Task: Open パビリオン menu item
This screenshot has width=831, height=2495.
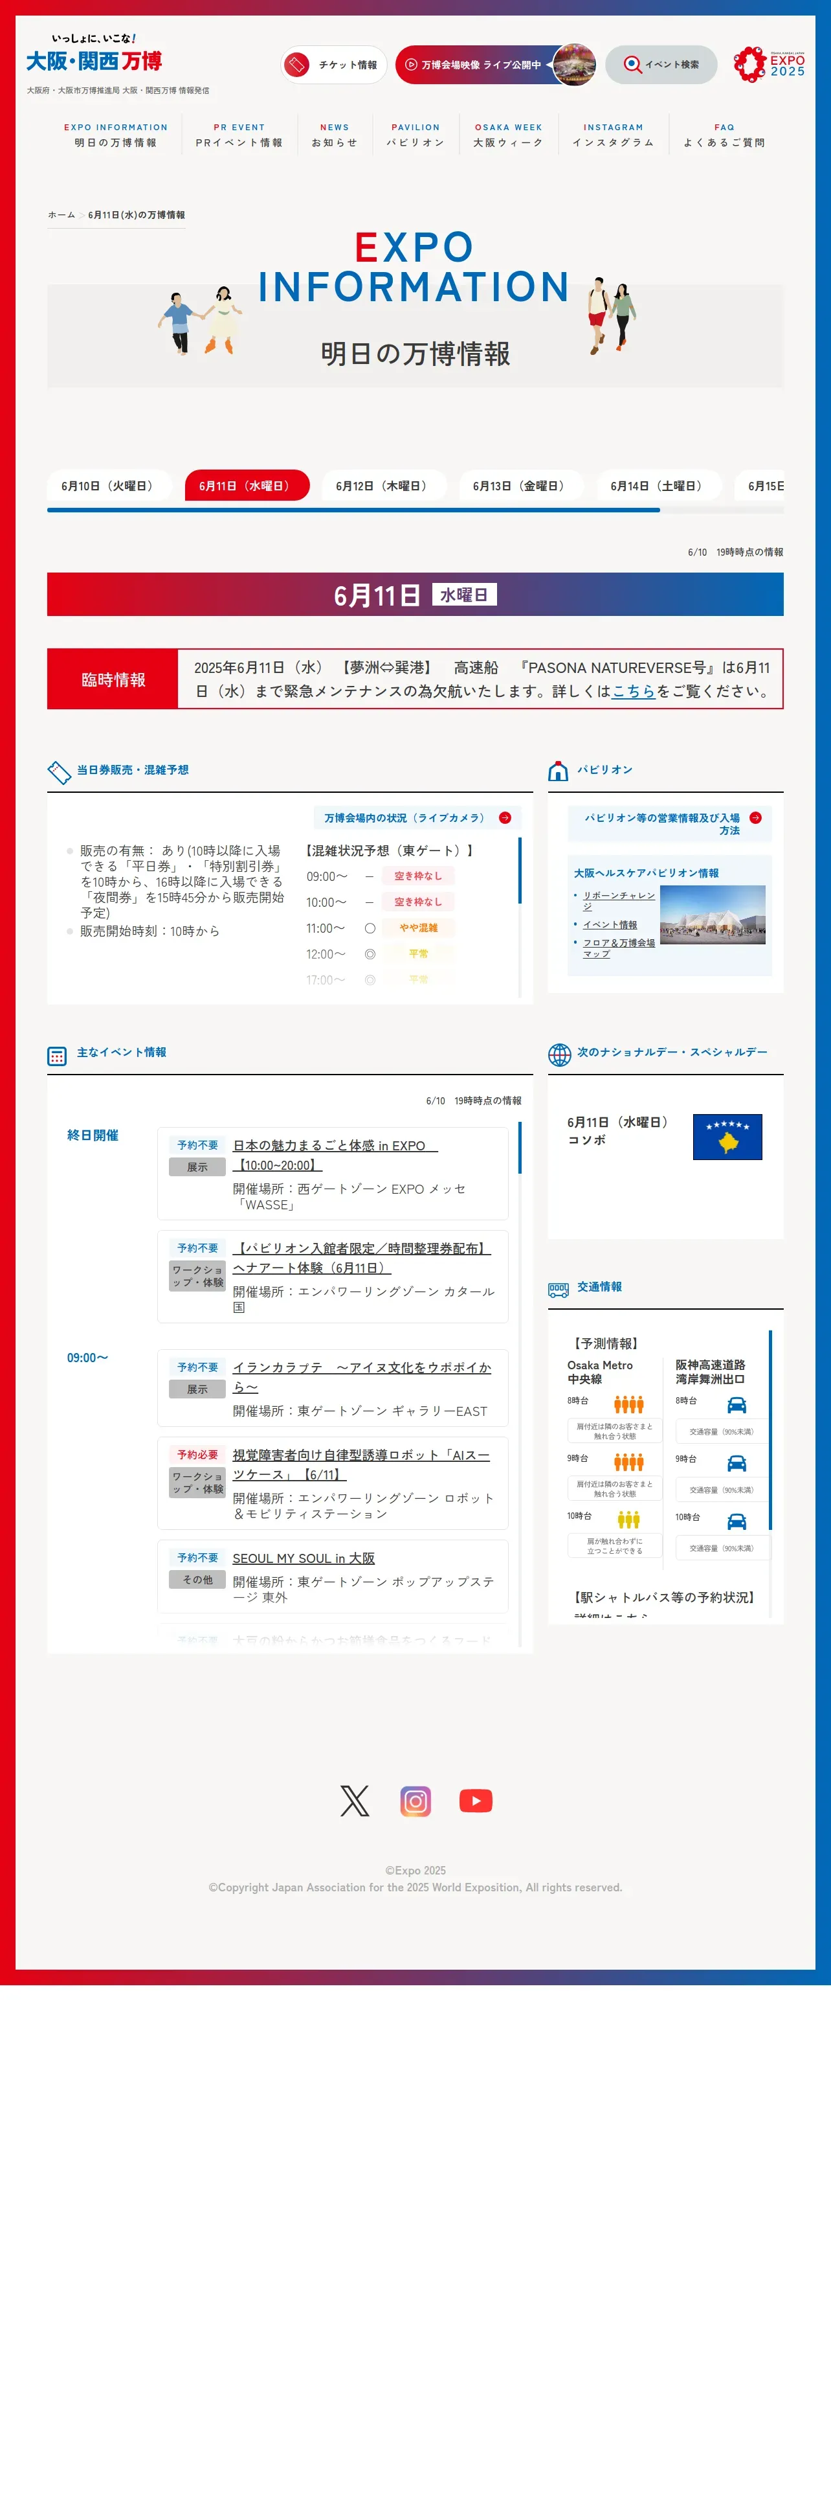Action: [416, 135]
